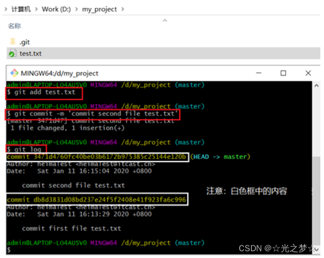This screenshot has height=258, width=324.
Task: Expand chevron after Work (D:) breadcrumb
Action: coord(76,9)
